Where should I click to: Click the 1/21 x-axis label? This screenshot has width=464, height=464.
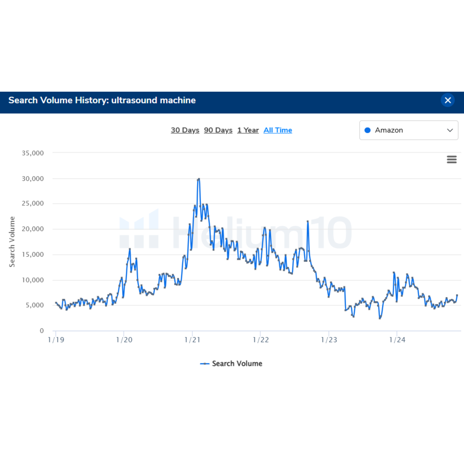pyautogui.click(x=192, y=340)
